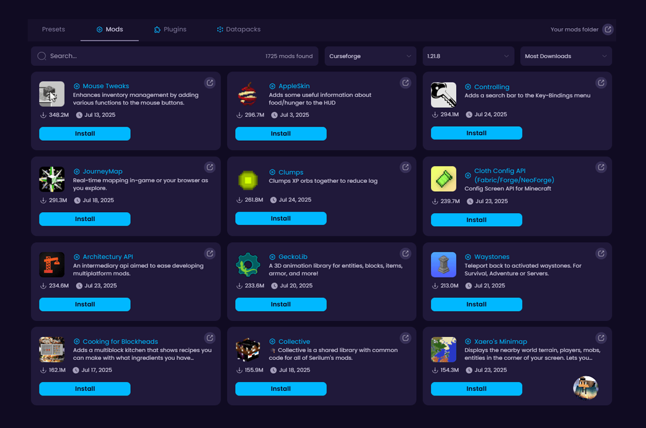Open the Most Downloads sort dropdown

(x=566, y=56)
